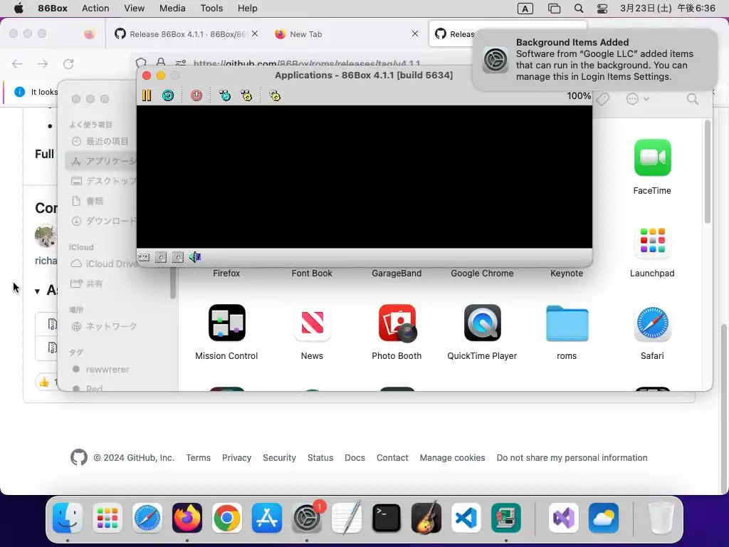Click Finder window vertical scrollbar

point(707,172)
